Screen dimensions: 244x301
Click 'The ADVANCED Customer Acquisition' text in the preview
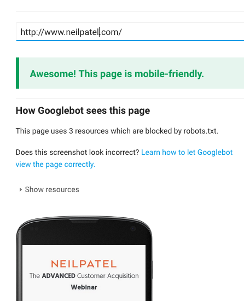pyautogui.click(x=84, y=276)
